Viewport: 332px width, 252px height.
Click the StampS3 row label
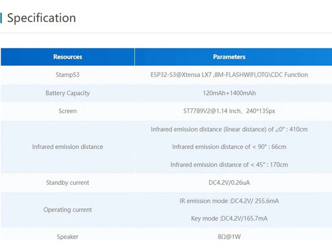coord(68,74)
